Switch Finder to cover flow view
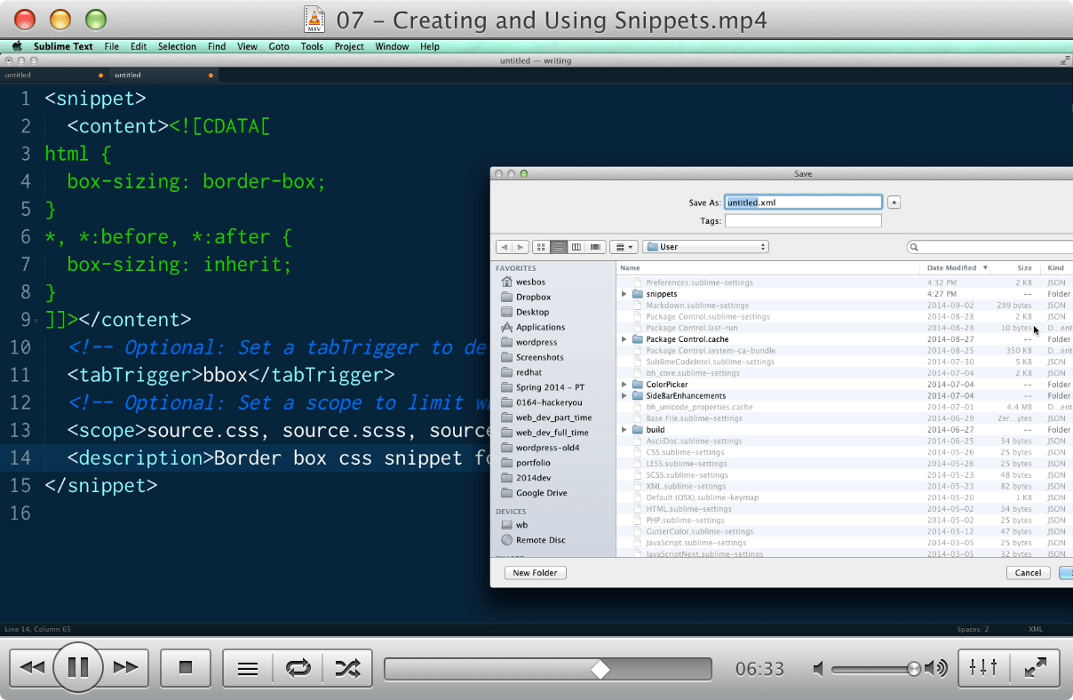The height and width of the screenshot is (700, 1073). click(595, 246)
